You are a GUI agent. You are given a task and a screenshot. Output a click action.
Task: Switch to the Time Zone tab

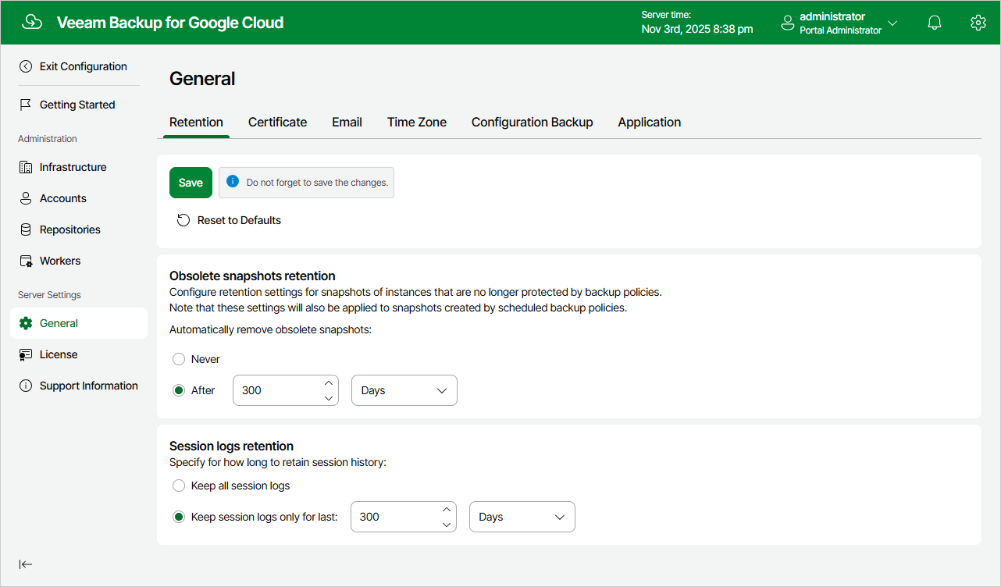coord(417,122)
